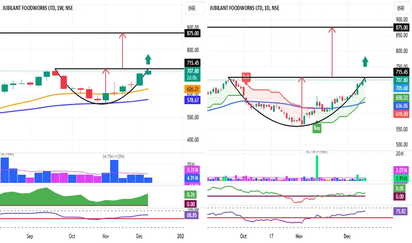Click the blue 705.60 price label

tap(401, 88)
